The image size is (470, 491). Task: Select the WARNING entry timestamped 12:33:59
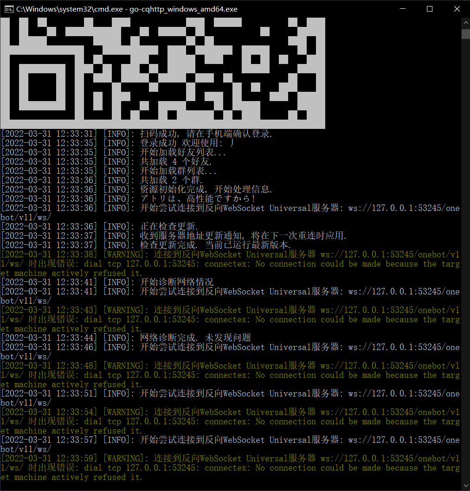[x=230, y=467]
